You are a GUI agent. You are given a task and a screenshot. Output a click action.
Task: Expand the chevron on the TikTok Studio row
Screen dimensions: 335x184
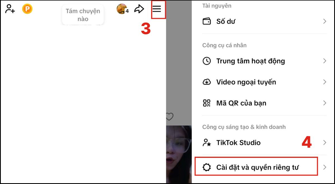(325, 143)
